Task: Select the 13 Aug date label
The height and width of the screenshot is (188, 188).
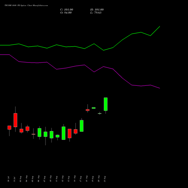Action: (68, 179)
